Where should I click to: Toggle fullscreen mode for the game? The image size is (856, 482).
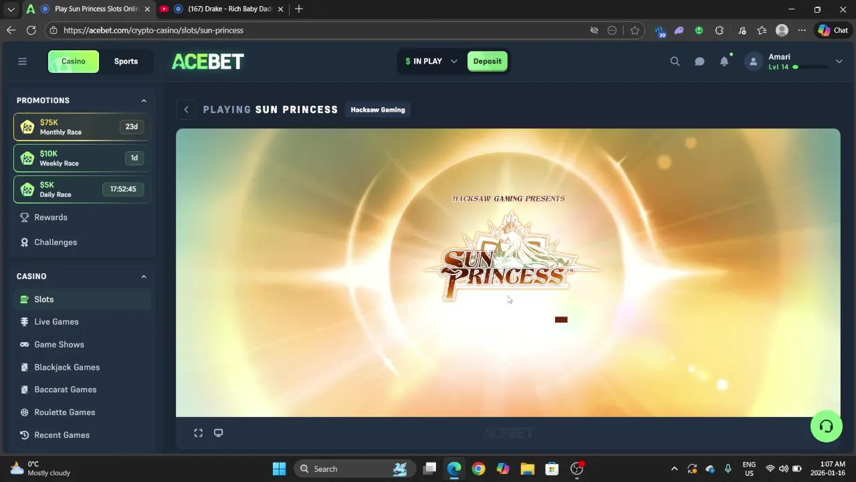[x=199, y=433]
